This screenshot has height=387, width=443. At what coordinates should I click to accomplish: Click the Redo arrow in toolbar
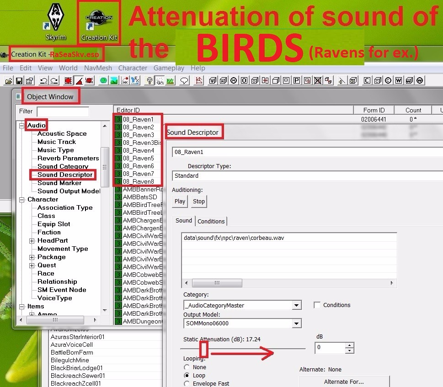(54, 81)
